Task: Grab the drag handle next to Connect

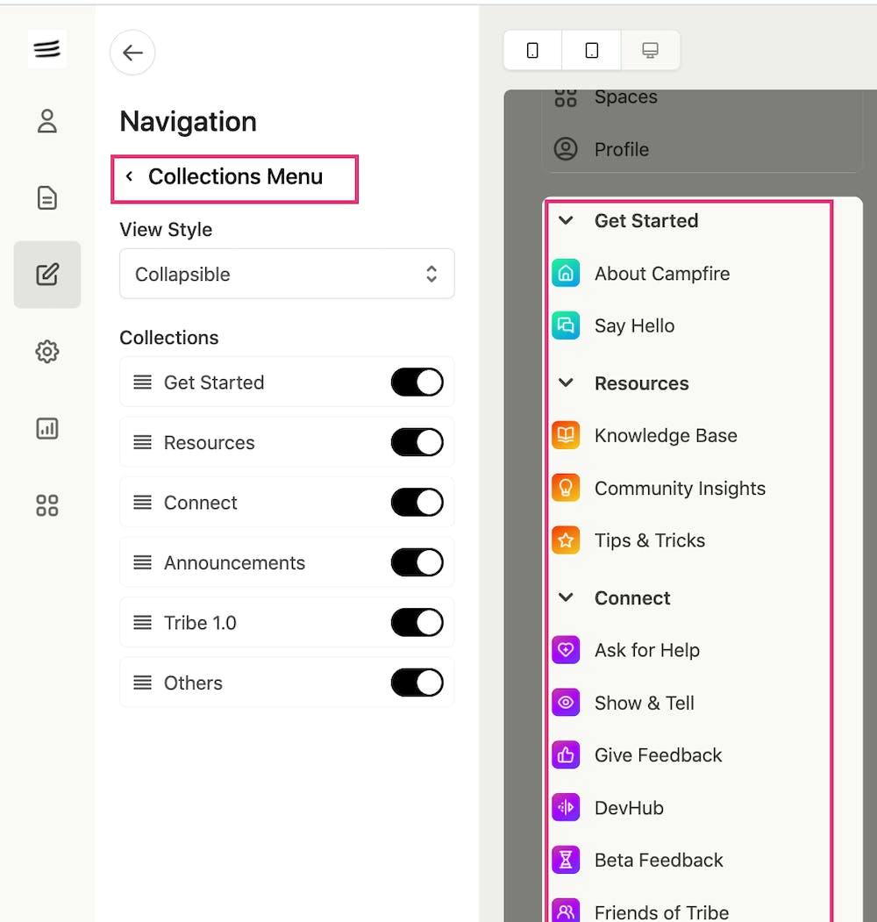Action: click(x=143, y=503)
